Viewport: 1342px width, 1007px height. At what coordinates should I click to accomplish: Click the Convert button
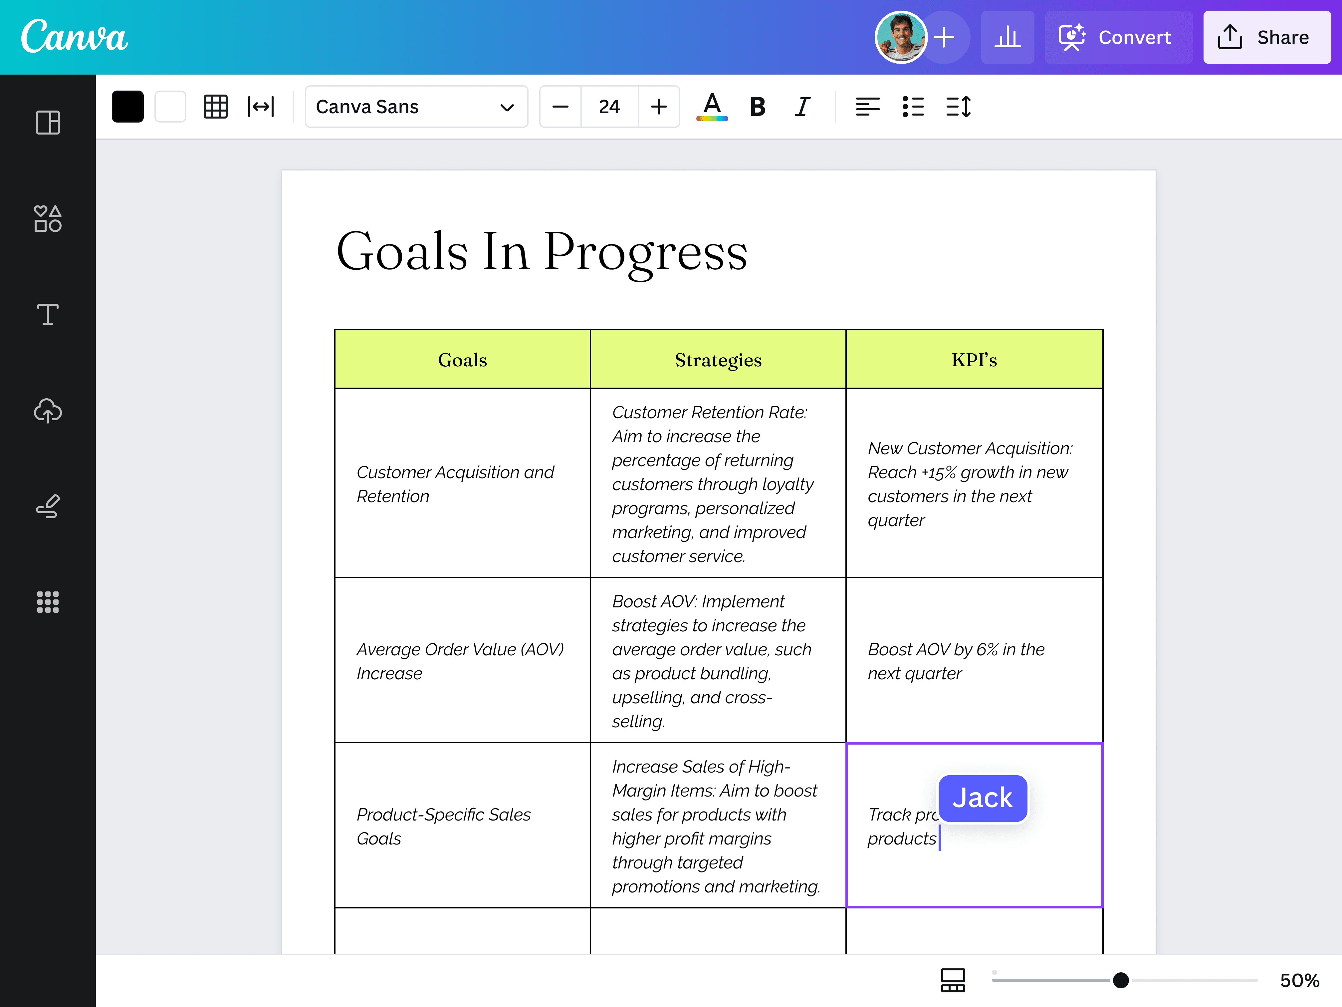point(1118,37)
